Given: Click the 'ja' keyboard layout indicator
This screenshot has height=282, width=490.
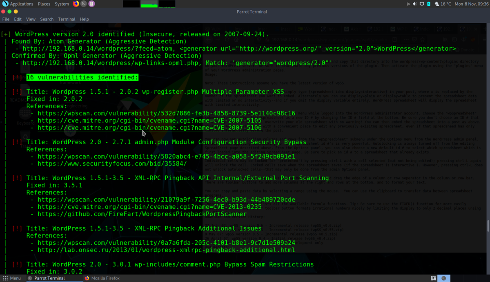Looking at the screenshot, I should coord(408,4).
